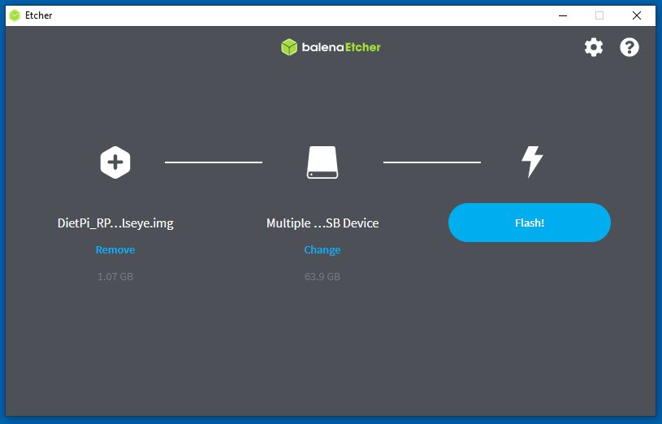Open the settings gear icon
The width and height of the screenshot is (662, 424).
[594, 47]
